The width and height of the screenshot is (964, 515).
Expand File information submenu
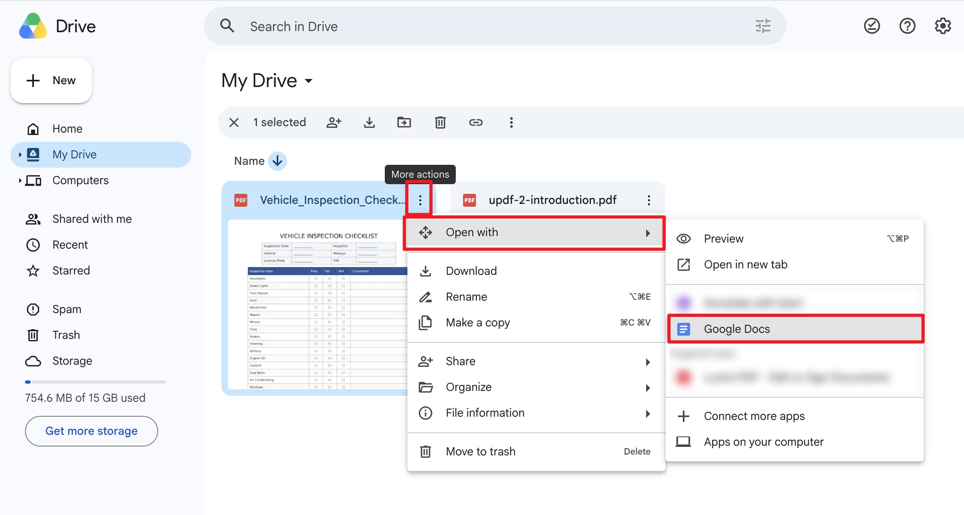coord(536,413)
